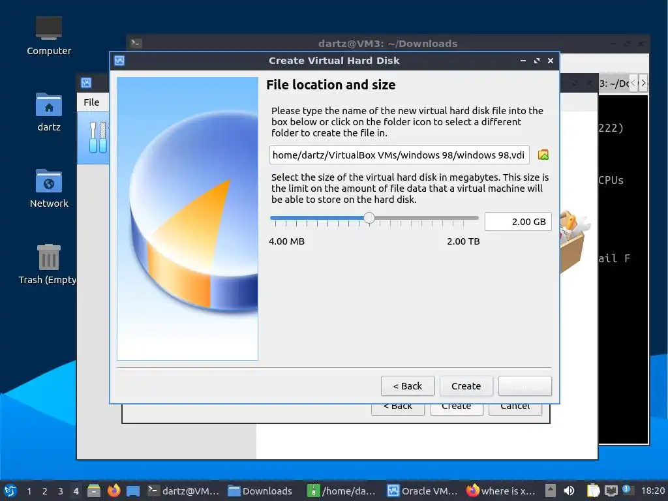Viewport: 668px width, 501px height.
Task: Switch to Oracle VM taskbar entry
Action: click(422, 491)
